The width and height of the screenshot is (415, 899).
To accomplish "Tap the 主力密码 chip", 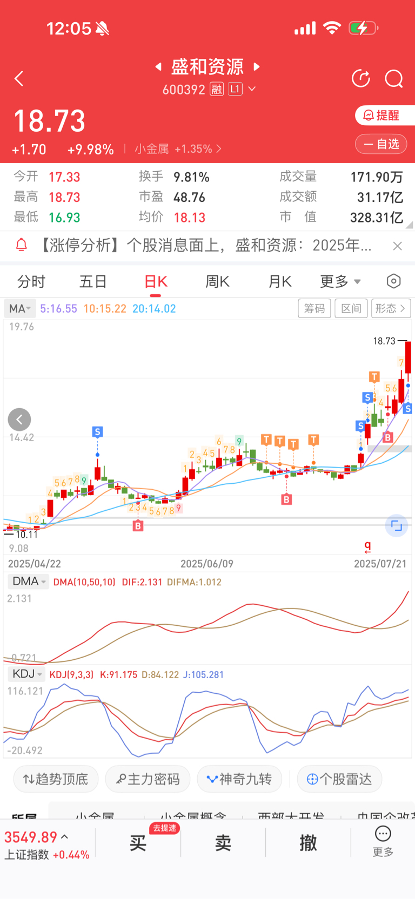I will [148, 779].
